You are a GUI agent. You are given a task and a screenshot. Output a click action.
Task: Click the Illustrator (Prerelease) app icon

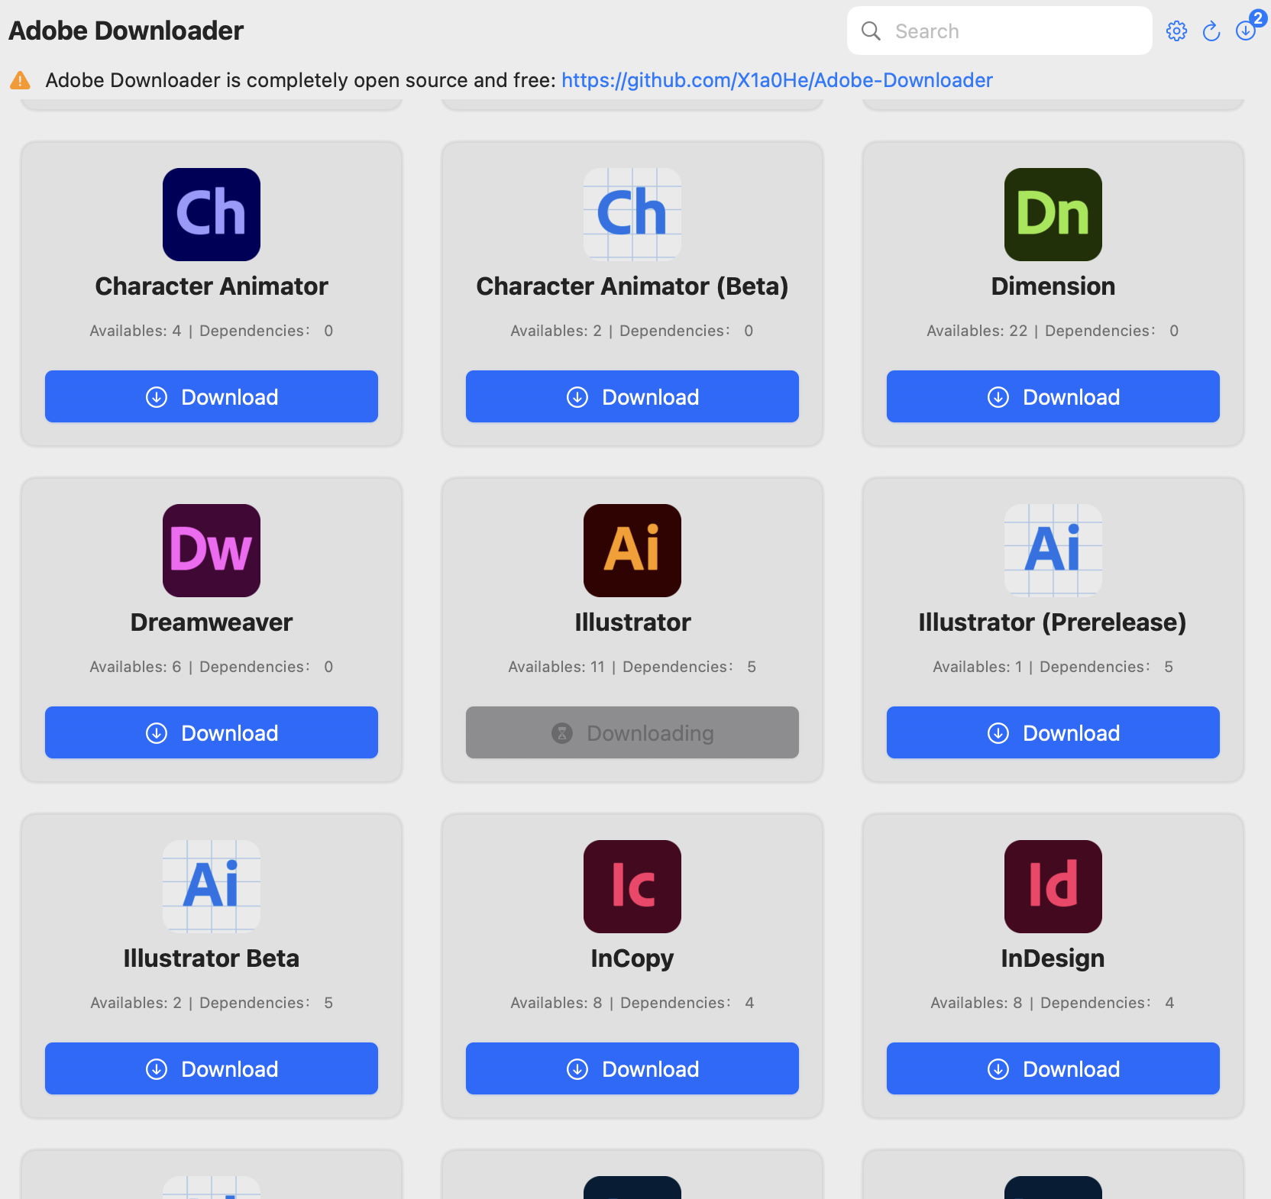tap(1053, 551)
